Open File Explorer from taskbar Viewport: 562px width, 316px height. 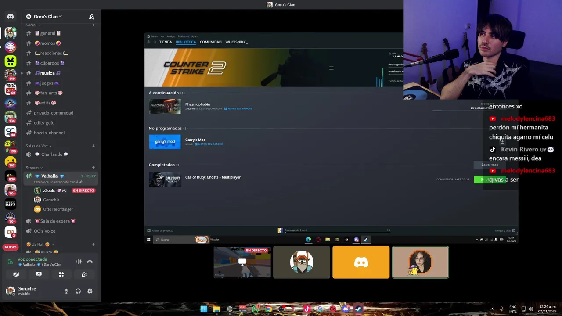point(216,309)
